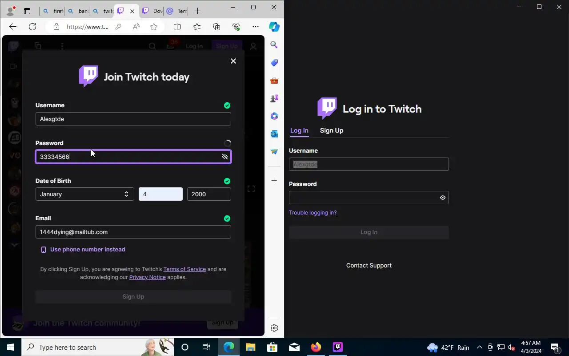569x356 pixels.
Task: Add page to favorites star icon
Action: (154, 27)
